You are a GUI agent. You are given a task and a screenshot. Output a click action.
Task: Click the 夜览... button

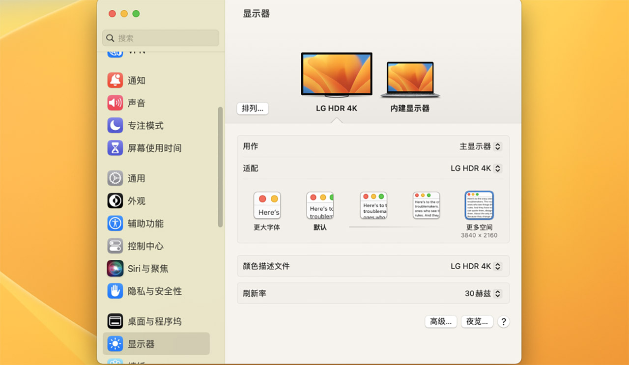coord(477,322)
